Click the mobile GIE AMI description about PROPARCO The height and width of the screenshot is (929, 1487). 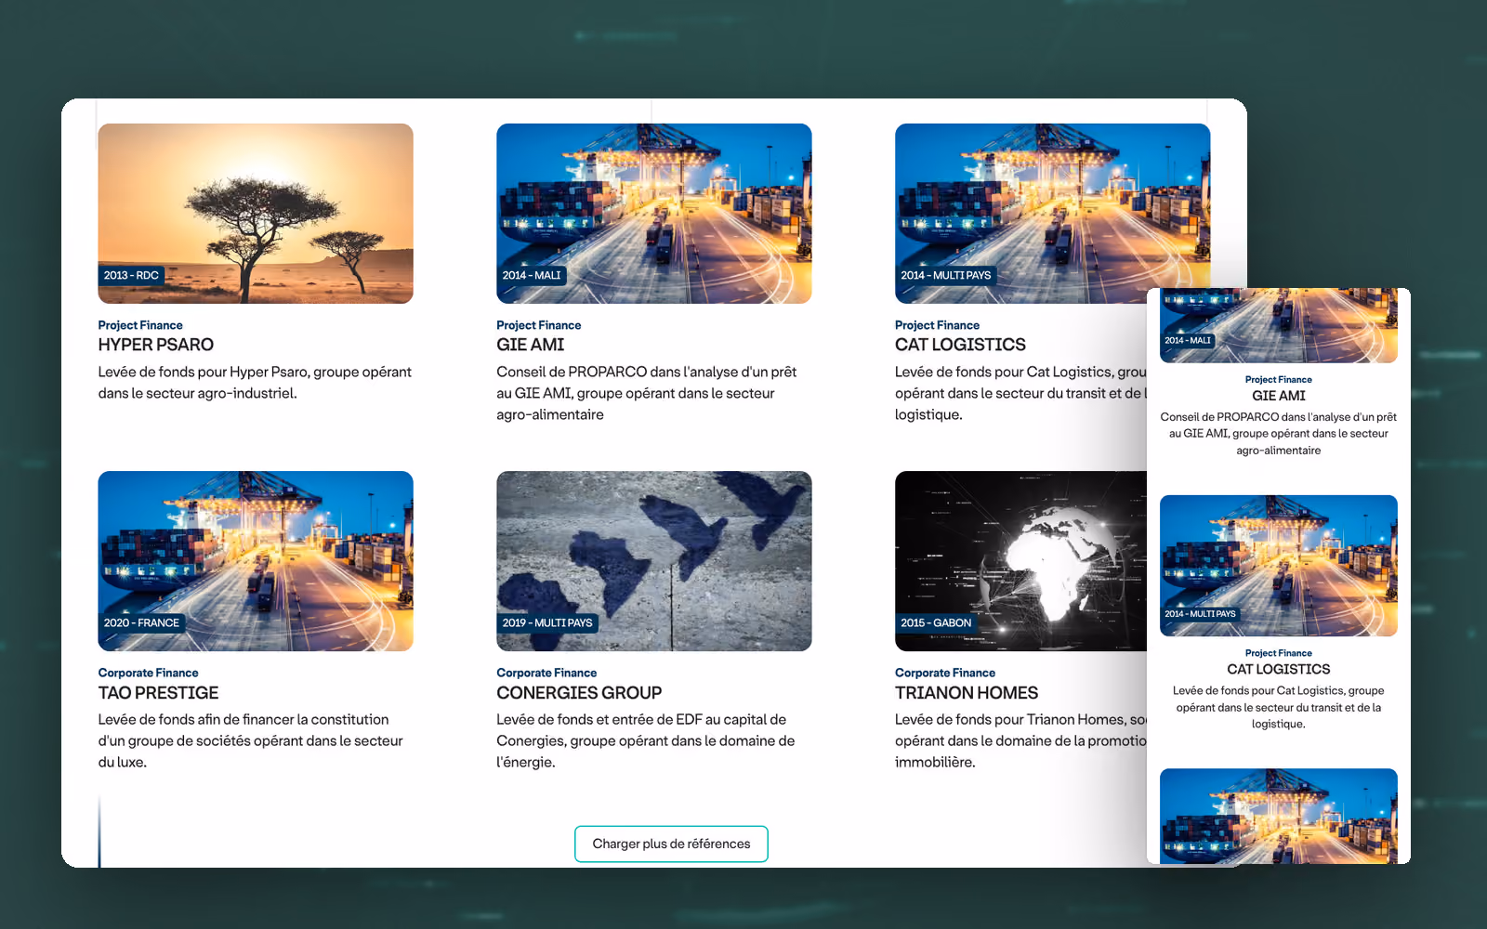coord(1279,434)
